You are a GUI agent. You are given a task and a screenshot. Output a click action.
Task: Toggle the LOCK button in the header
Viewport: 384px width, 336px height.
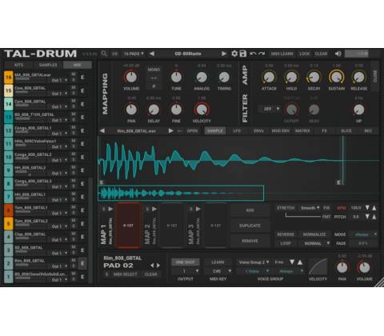click(304, 54)
